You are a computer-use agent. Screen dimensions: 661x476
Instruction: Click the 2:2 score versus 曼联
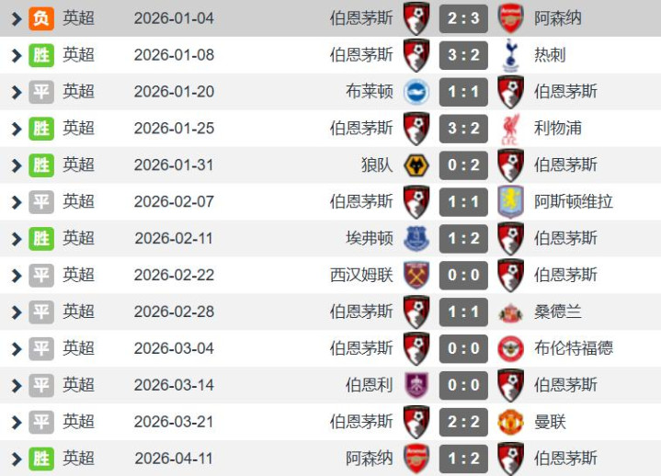click(463, 422)
